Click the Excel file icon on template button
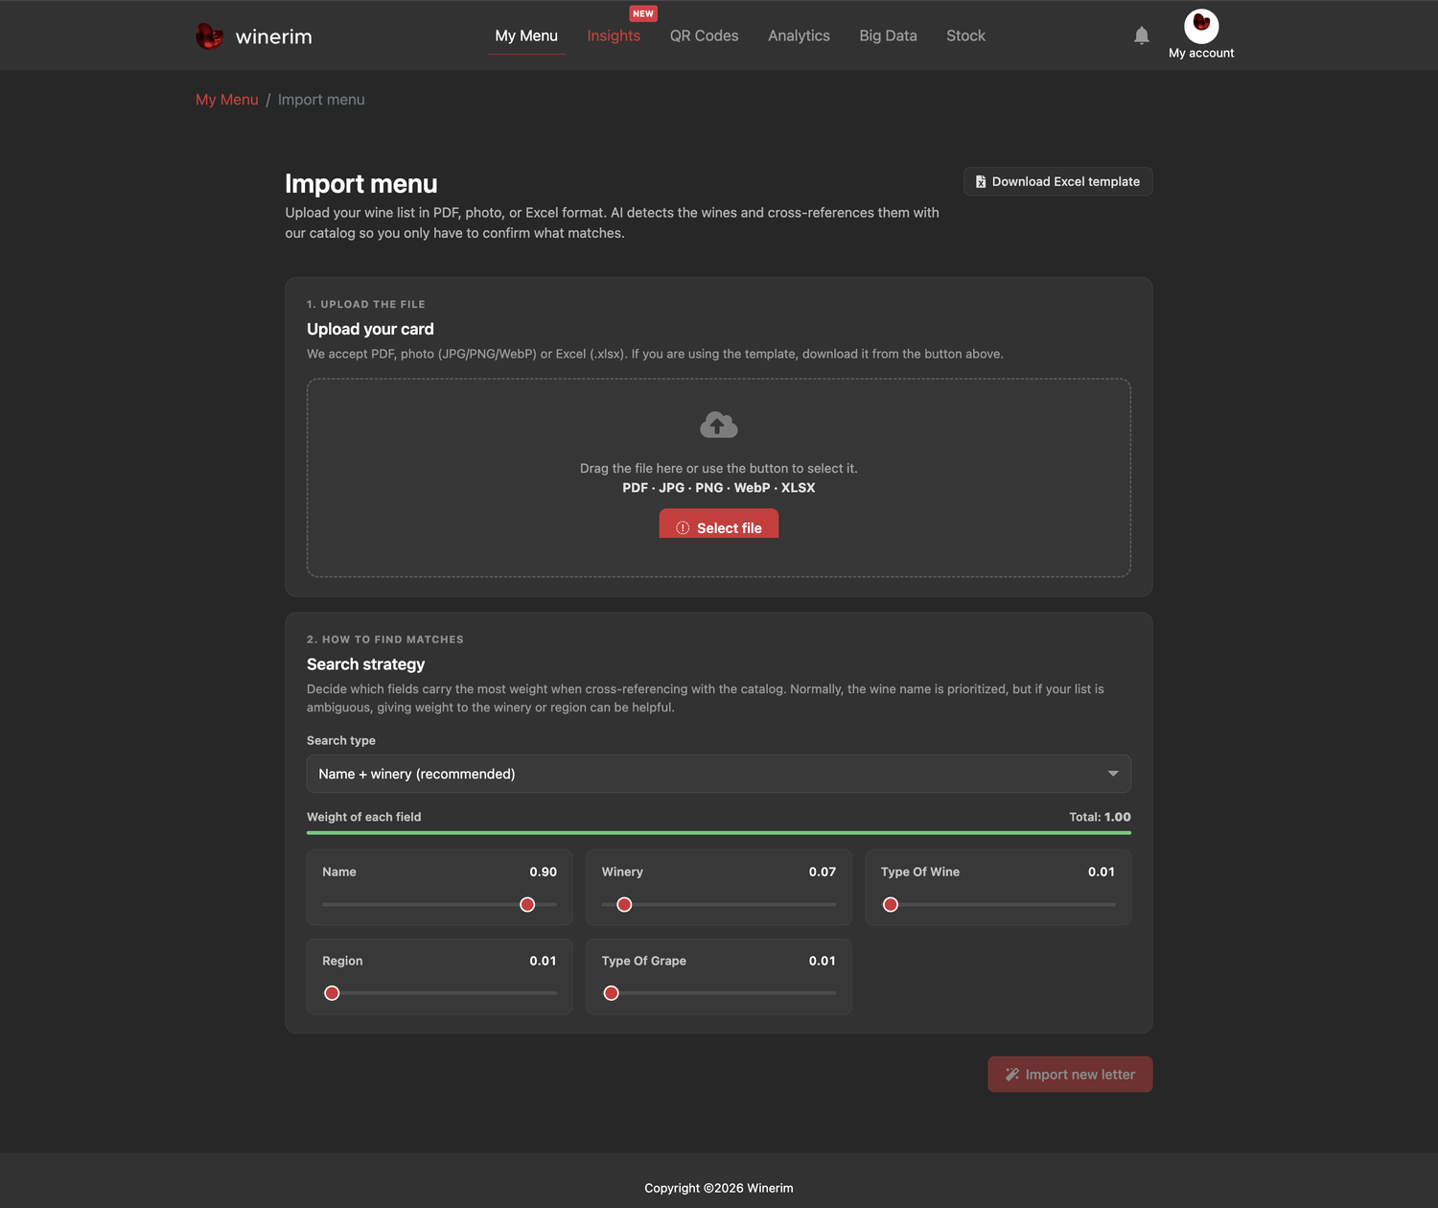 pos(981,181)
